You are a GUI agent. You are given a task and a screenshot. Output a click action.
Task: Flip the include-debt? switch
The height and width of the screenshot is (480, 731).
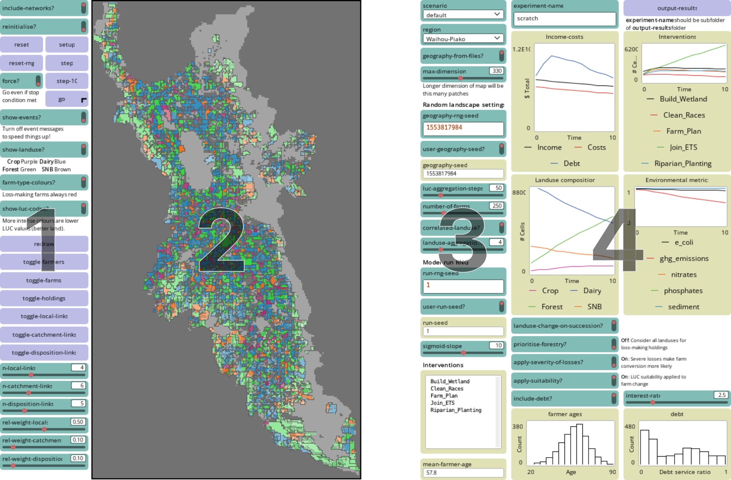coord(614,399)
